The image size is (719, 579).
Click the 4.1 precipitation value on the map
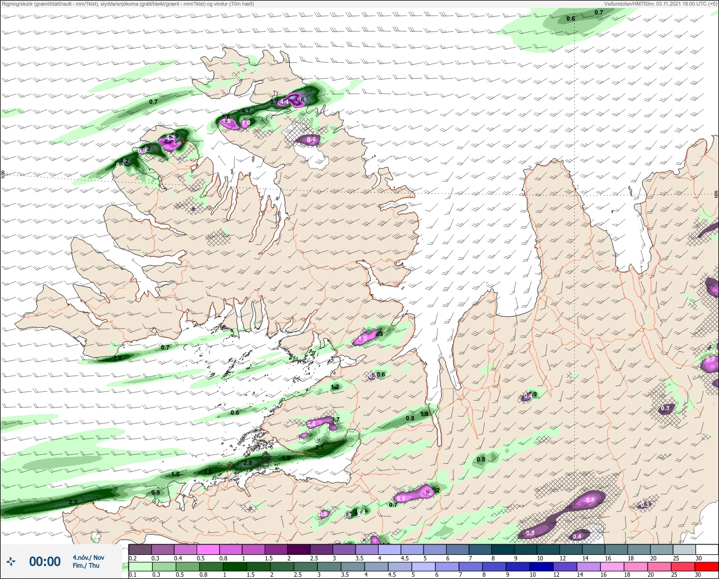[x=245, y=111]
